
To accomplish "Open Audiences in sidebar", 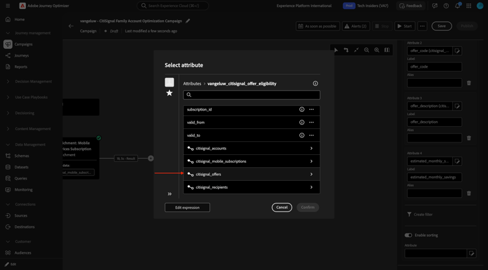I will [23, 253].
